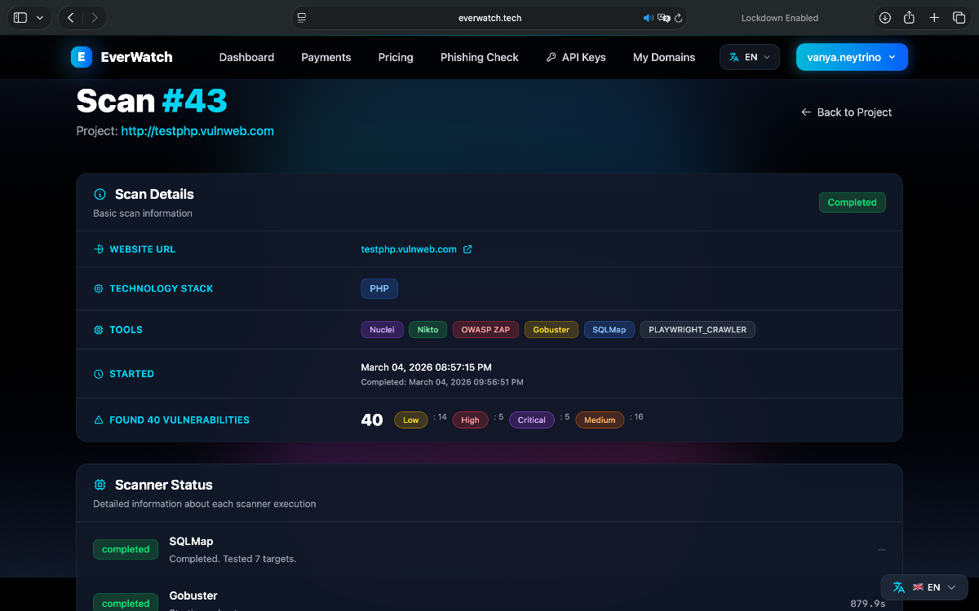Open the EN language dropdown in the navbar

tap(749, 57)
